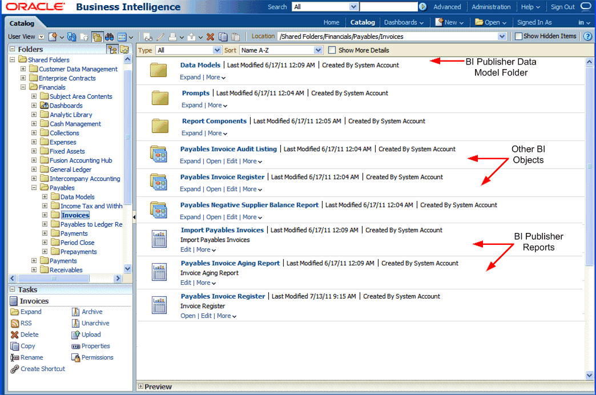Click Edit under Payables Invoice Aging Report

tap(186, 283)
